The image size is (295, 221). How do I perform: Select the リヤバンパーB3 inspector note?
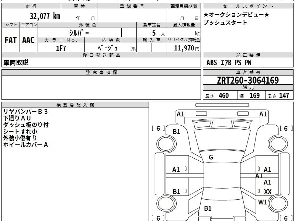pos(25,112)
